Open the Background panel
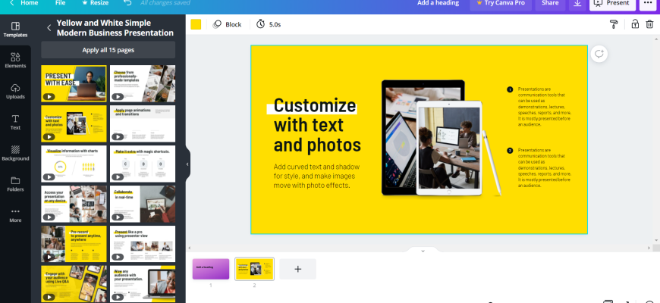 (x=15, y=153)
